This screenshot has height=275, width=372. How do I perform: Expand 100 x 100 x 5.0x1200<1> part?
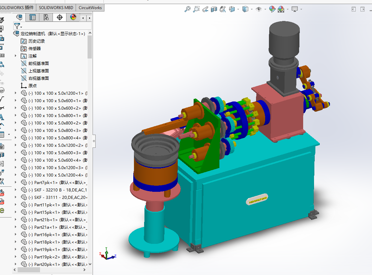point(16,93)
